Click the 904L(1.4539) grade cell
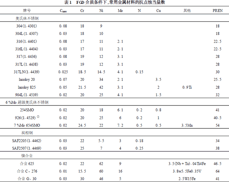Viewport: 229px width, 182px height. tap(26, 95)
